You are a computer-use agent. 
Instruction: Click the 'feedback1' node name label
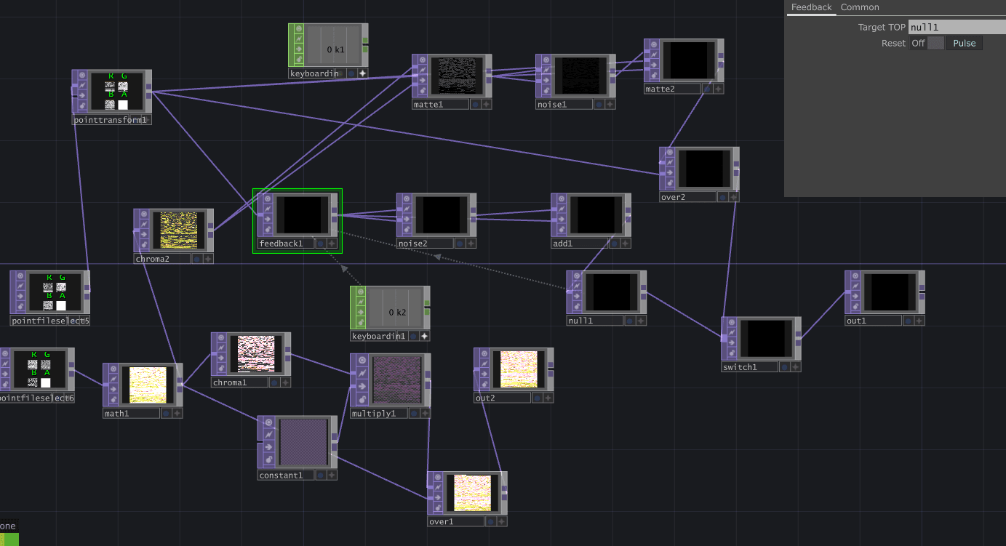[286, 244]
